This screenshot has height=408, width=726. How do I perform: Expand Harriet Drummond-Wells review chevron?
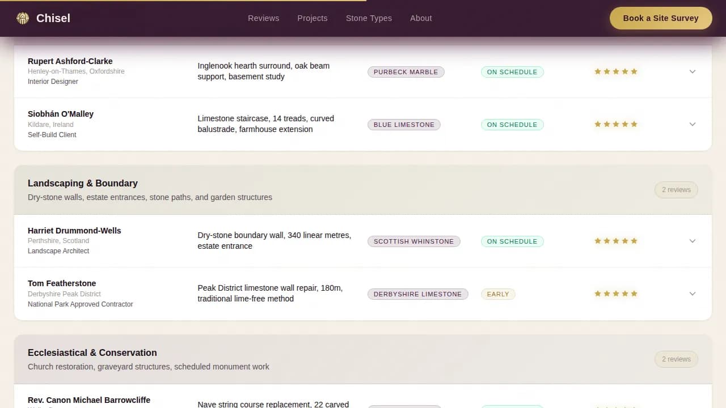[693, 241]
